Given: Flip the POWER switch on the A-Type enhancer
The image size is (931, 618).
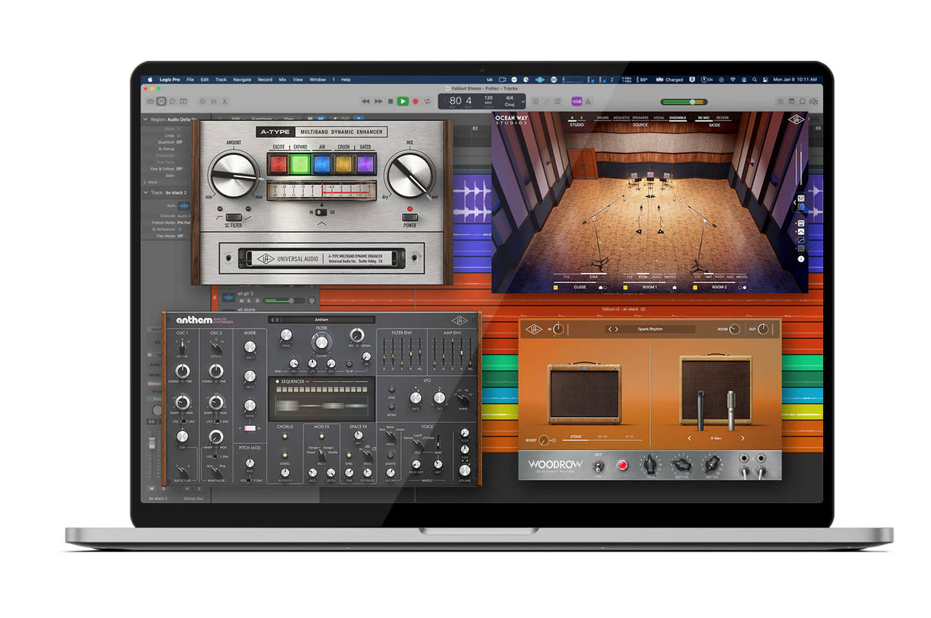Looking at the screenshot, I should (x=410, y=217).
